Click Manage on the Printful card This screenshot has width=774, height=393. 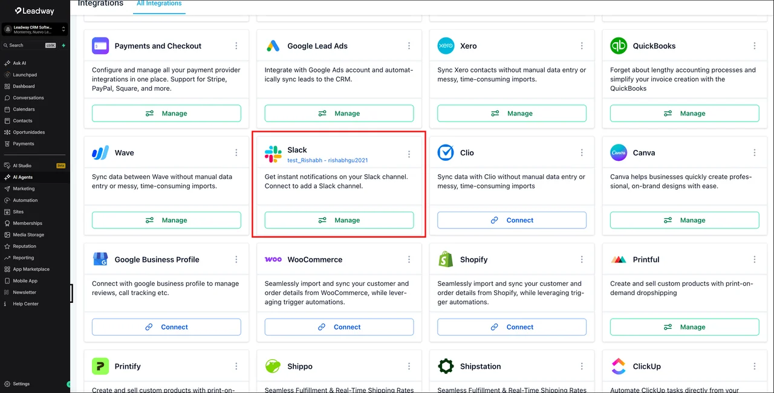coord(685,327)
